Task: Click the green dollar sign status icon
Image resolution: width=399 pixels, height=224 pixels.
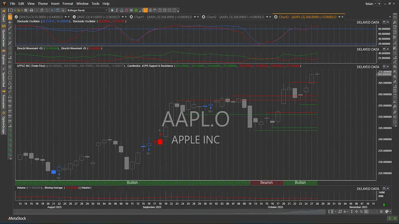Action: (x=389, y=218)
